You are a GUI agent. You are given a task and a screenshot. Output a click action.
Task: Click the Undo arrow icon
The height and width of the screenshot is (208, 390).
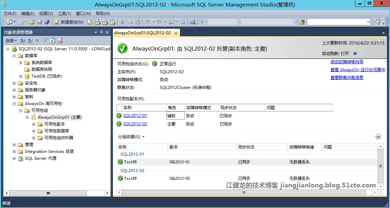[x=147, y=22]
